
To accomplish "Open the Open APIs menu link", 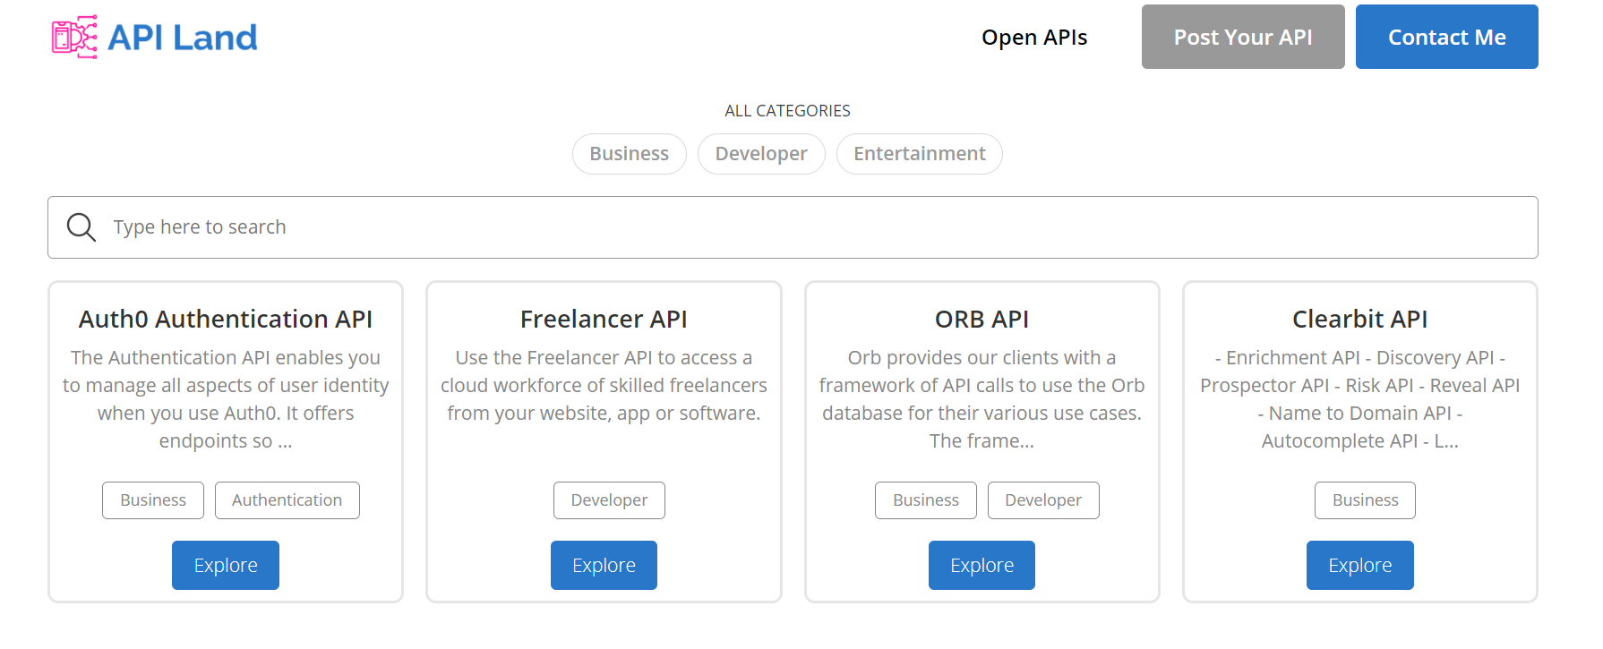I will click(1034, 38).
